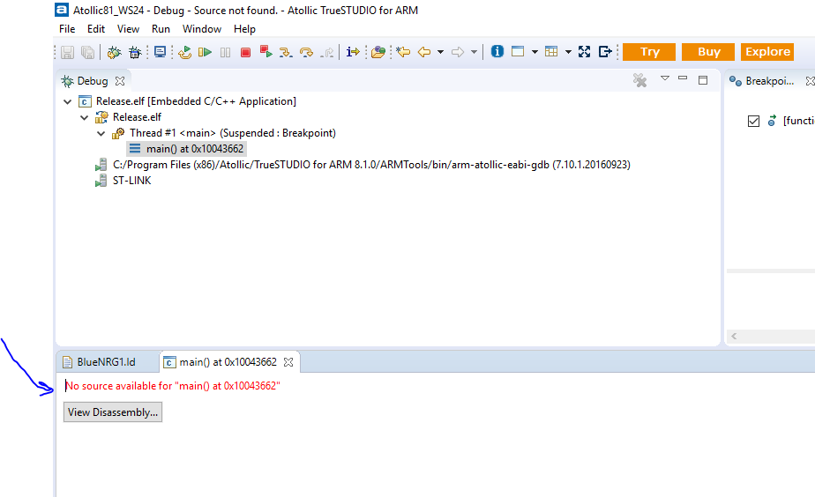This screenshot has width=815, height=497.
Task: Open the Back history dropdown arrow
Action: point(440,52)
